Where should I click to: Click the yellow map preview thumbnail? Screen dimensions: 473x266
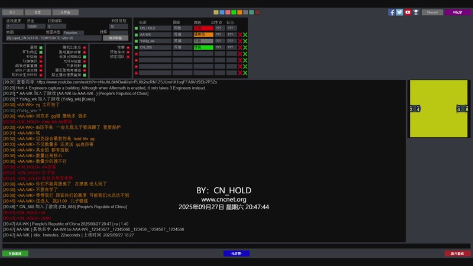pyautogui.click(x=439, y=109)
